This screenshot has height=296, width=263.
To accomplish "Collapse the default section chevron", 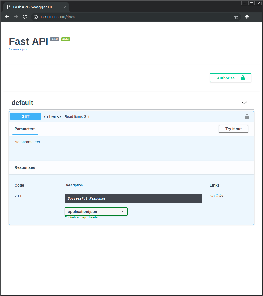I will click(x=244, y=103).
